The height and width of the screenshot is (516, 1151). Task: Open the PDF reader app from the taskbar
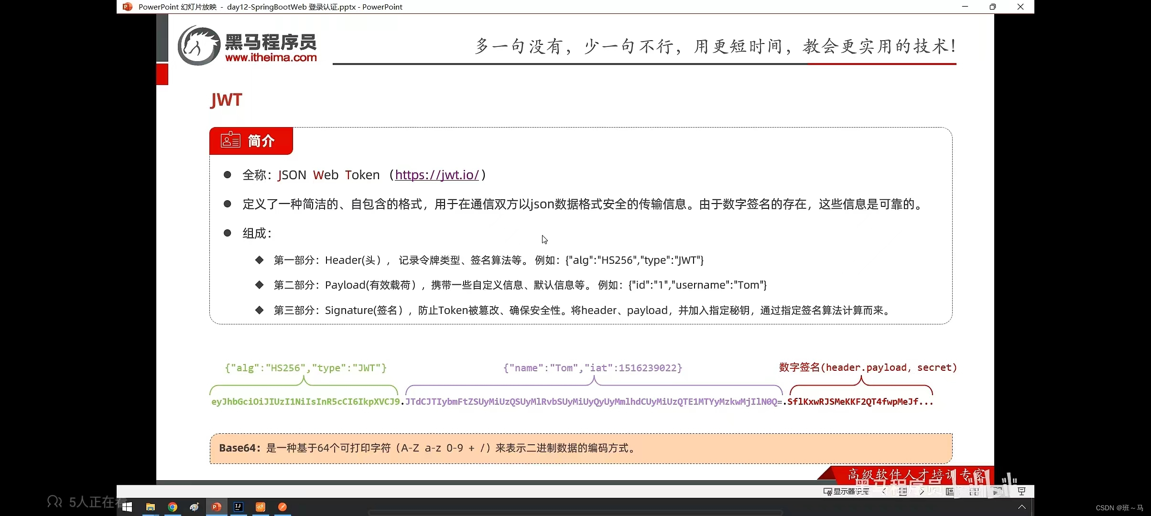(261, 507)
